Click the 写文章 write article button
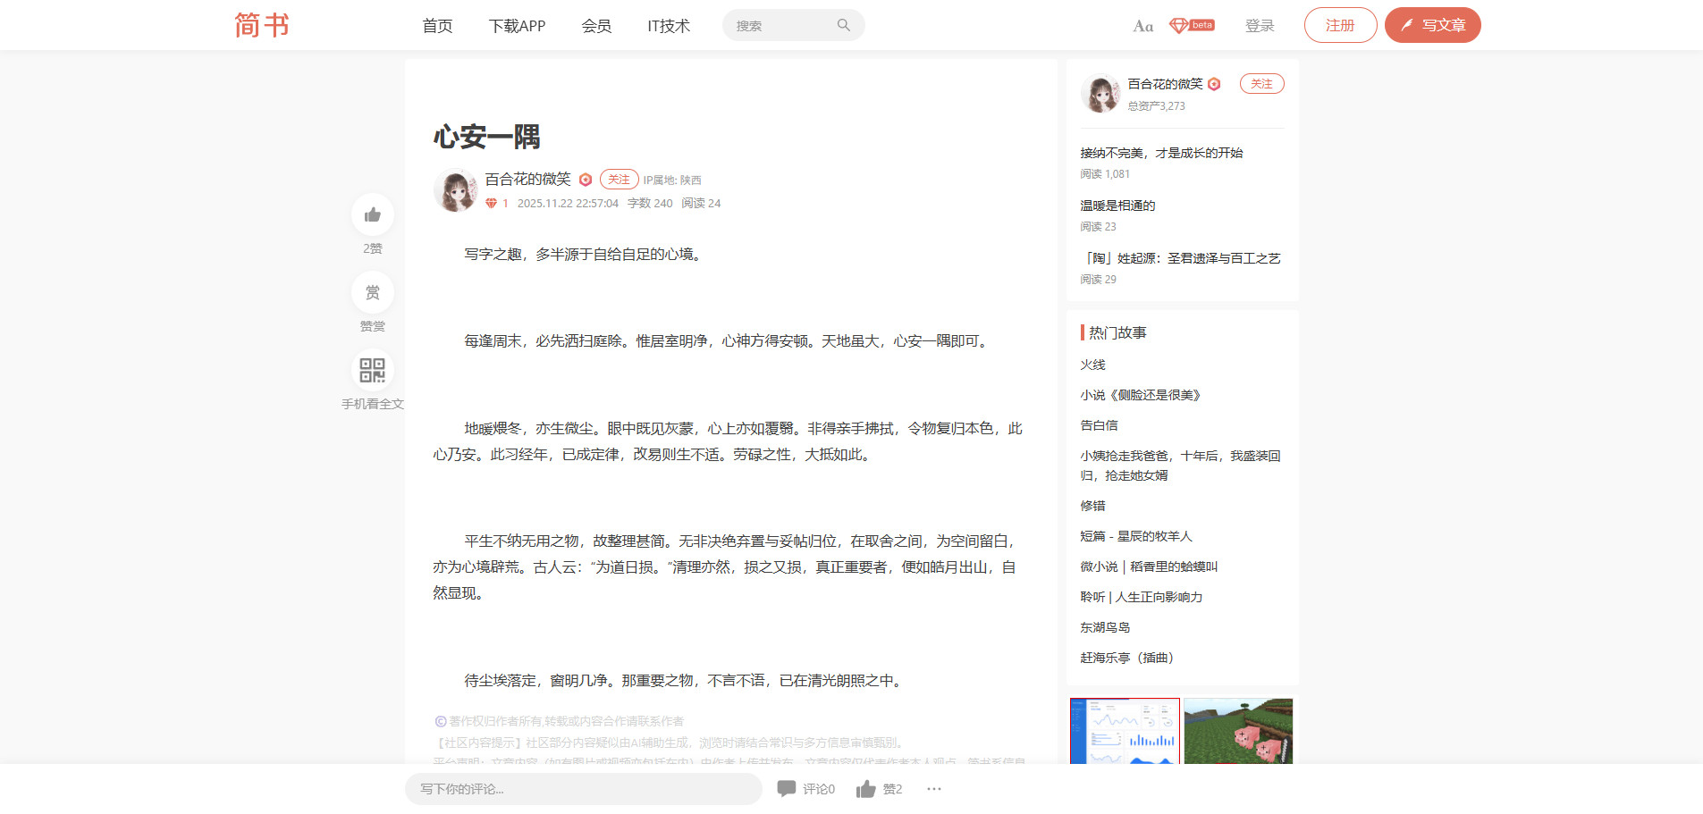The image size is (1703, 814). 1432,25
